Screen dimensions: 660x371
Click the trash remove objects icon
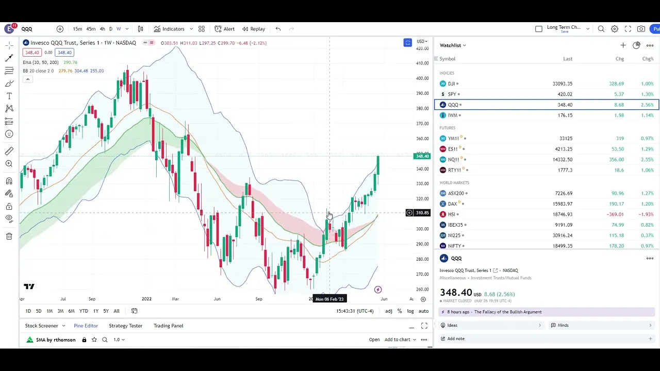click(x=9, y=236)
